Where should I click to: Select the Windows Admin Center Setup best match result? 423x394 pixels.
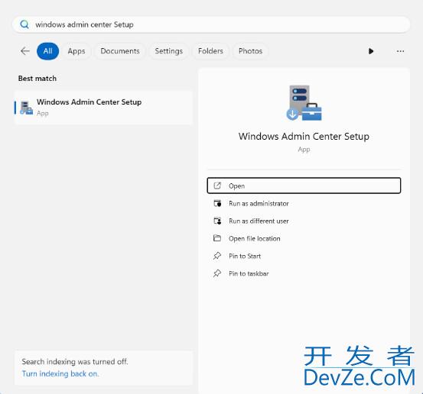[103, 108]
